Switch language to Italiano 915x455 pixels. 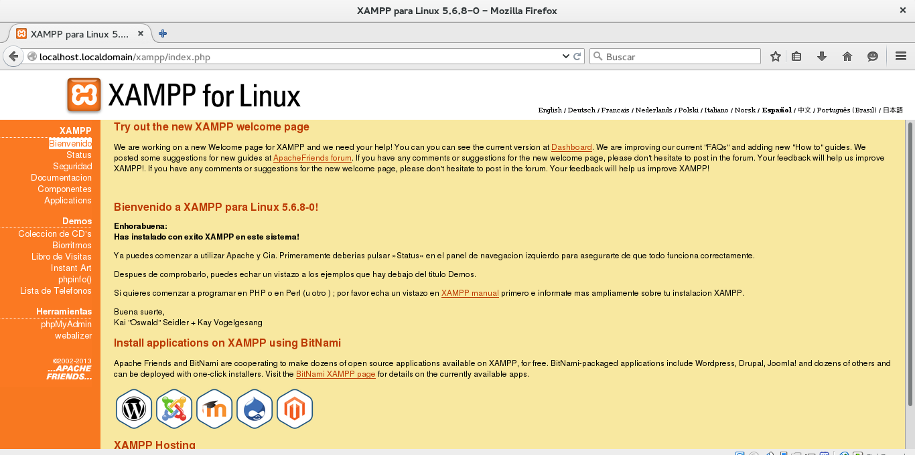point(716,110)
